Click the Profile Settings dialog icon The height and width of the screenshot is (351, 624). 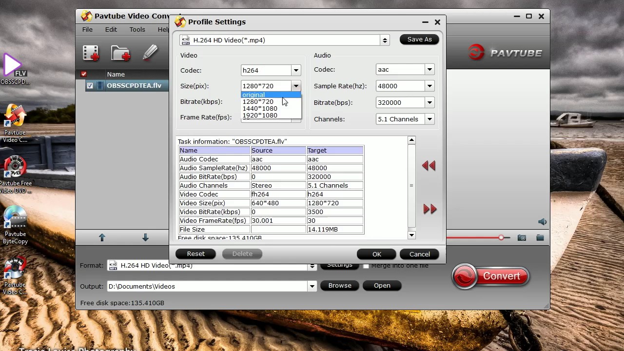click(x=180, y=22)
